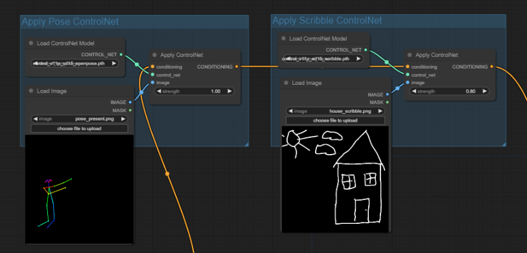Click CONTROL_NET output dot of openpose loader
Screen dimensions: 527x253
click(121, 54)
